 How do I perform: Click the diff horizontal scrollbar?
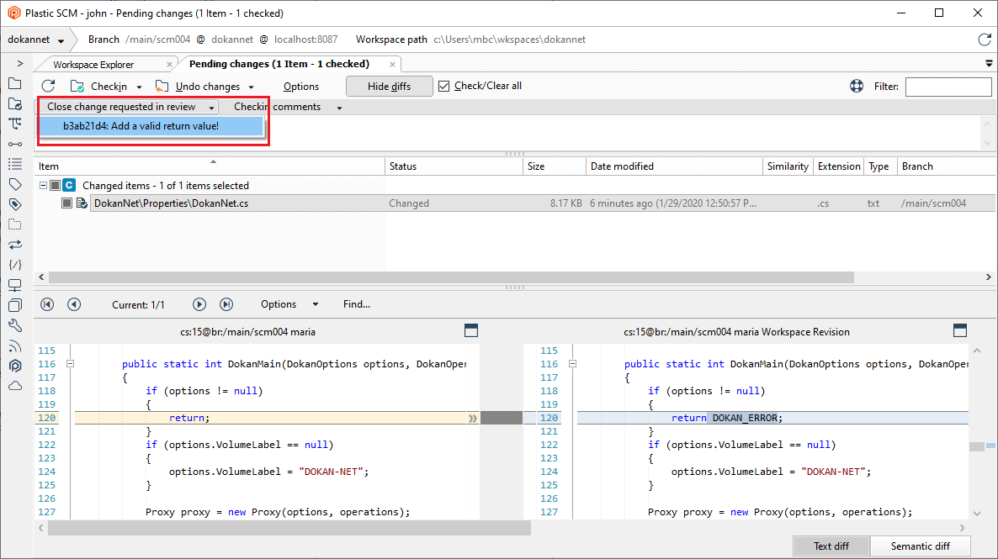pyautogui.click(x=289, y=528)
